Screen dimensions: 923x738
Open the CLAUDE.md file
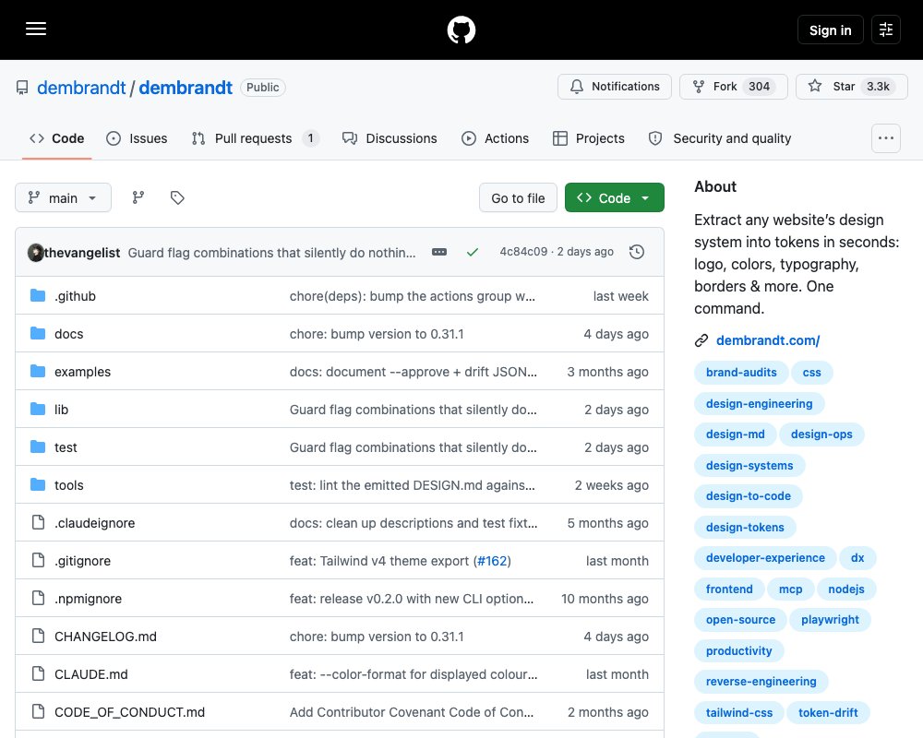coord(91,674)
